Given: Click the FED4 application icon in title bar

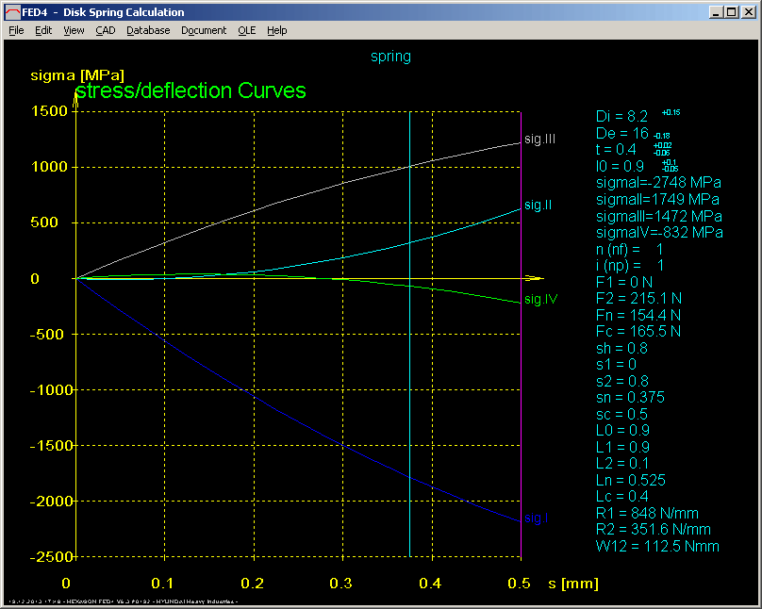Looking at the screenshot, I should [x=12, y=12].
